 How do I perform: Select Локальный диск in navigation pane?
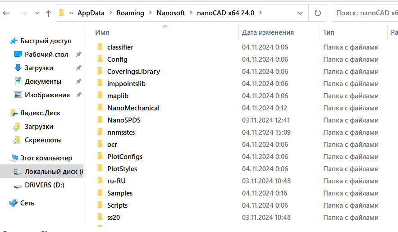[54, 172]
